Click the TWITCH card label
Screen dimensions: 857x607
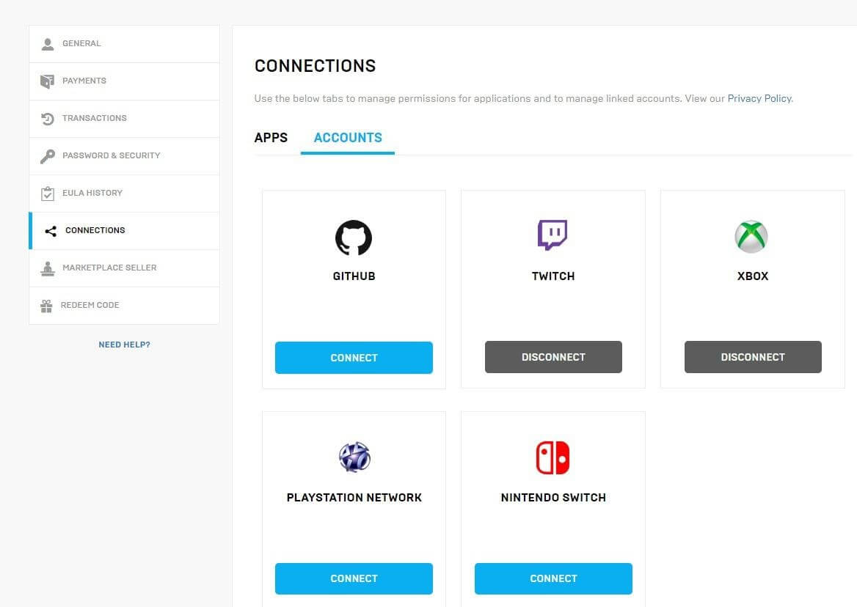[553, 276]
